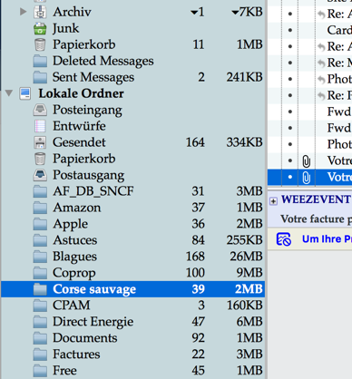352x379 pixels.
Task: Select the Gesendet sent-mail icon
Action: (x=40, y=142)
